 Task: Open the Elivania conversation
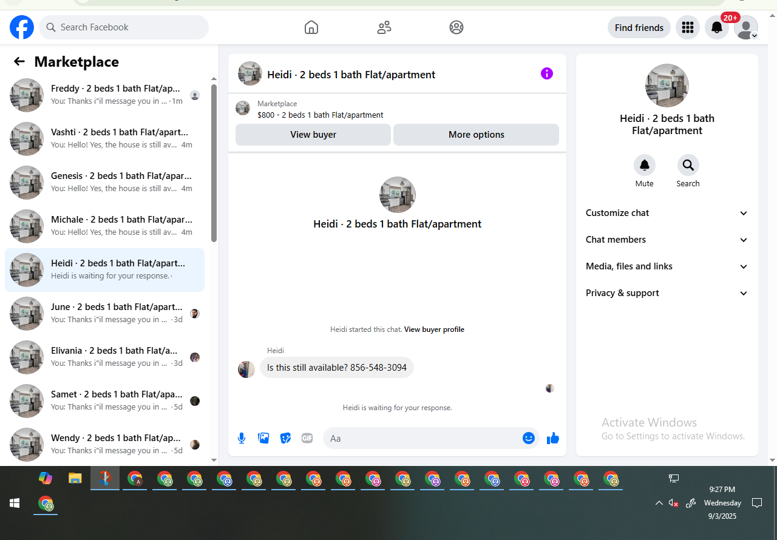pos(105,357)
